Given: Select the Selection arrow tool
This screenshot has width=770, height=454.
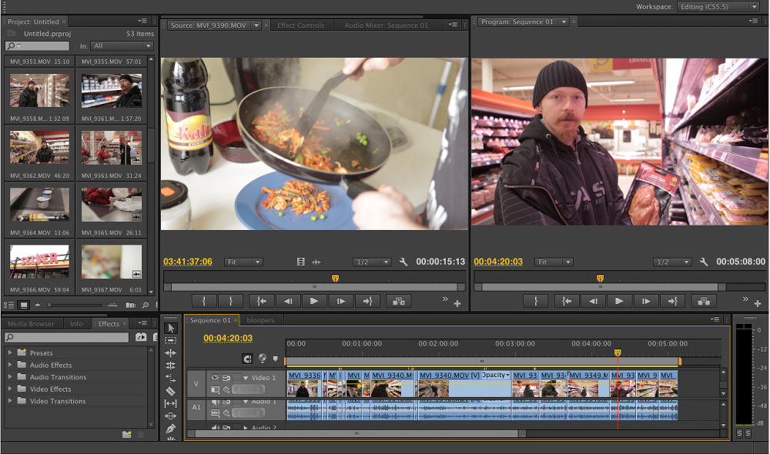Looking at the screenshot, I should [x=171, y=329].
